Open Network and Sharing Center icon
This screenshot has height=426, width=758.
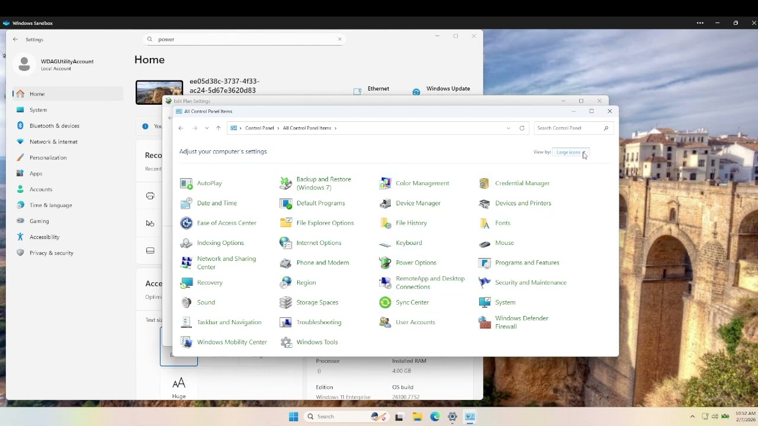pyautogui.click(x=187, y=263)
